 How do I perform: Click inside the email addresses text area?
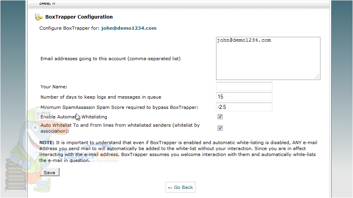tap(268, 58)
